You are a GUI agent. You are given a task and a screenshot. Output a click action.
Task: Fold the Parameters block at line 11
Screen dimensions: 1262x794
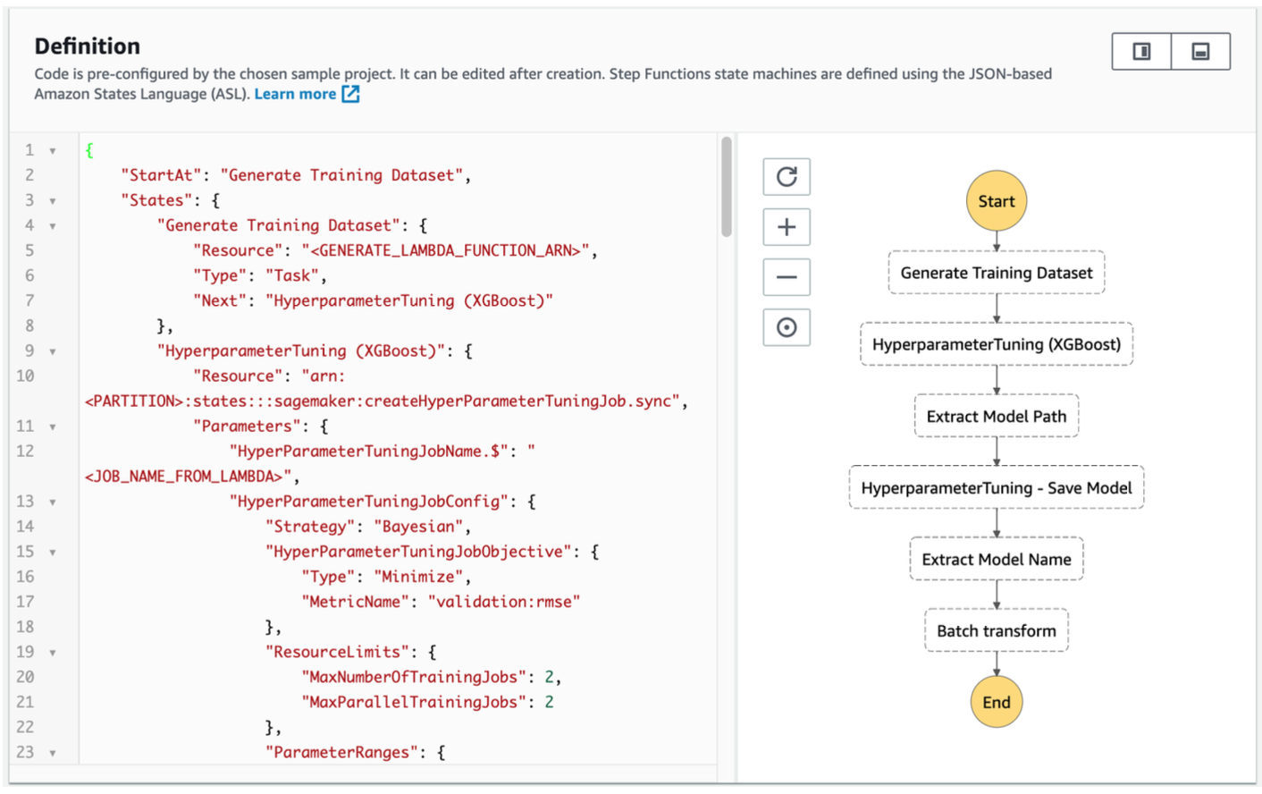point(53,427)
